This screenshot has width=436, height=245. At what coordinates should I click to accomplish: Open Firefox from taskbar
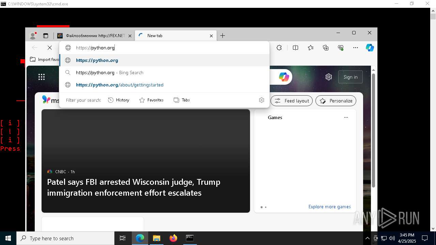173,238
